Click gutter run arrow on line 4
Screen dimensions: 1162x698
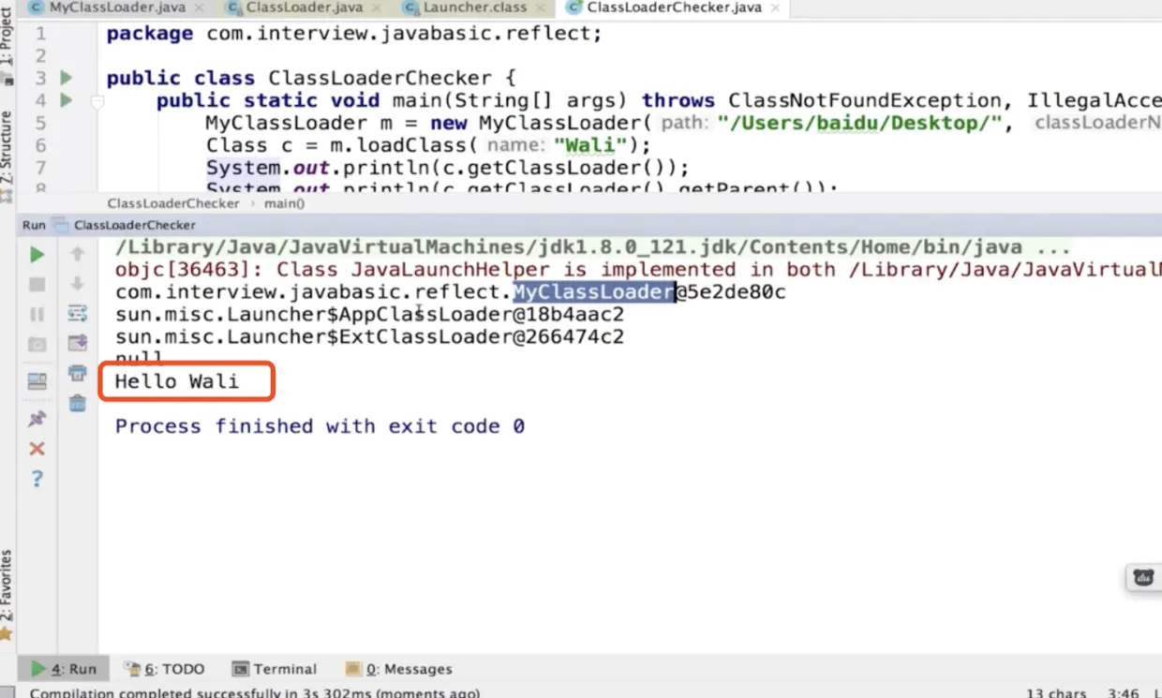(x=66, y=100)
